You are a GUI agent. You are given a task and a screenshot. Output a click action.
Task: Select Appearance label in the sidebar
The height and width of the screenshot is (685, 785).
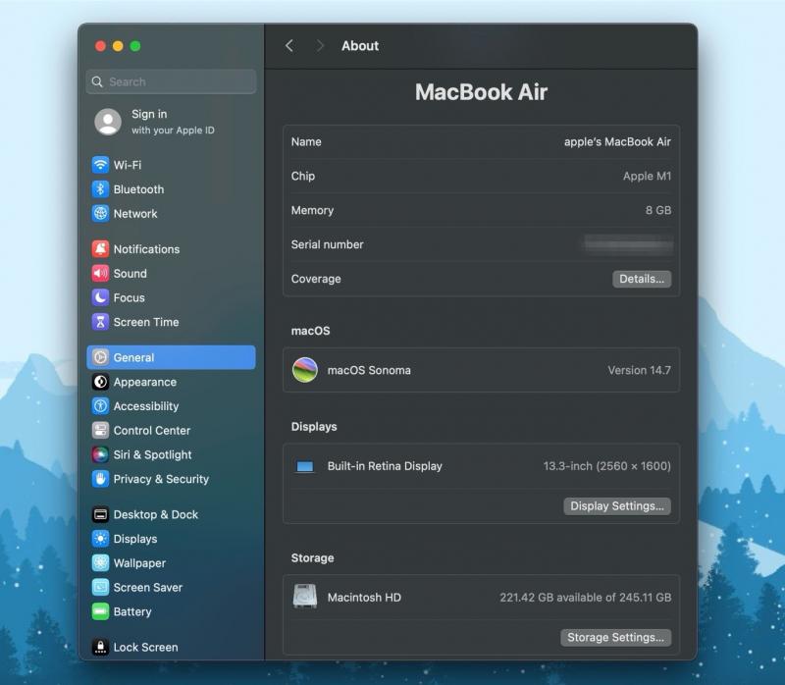coord(145,382)
